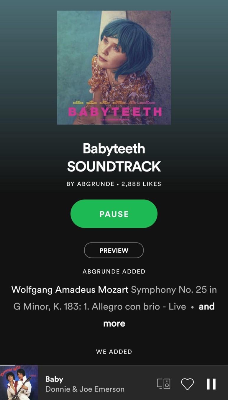Open the now playing album thumbnail

pyautogui.click(x=19, y=383)
